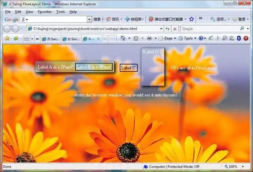Click the magnifier Search icon
The image size is (253, 172).
[242, 29]
